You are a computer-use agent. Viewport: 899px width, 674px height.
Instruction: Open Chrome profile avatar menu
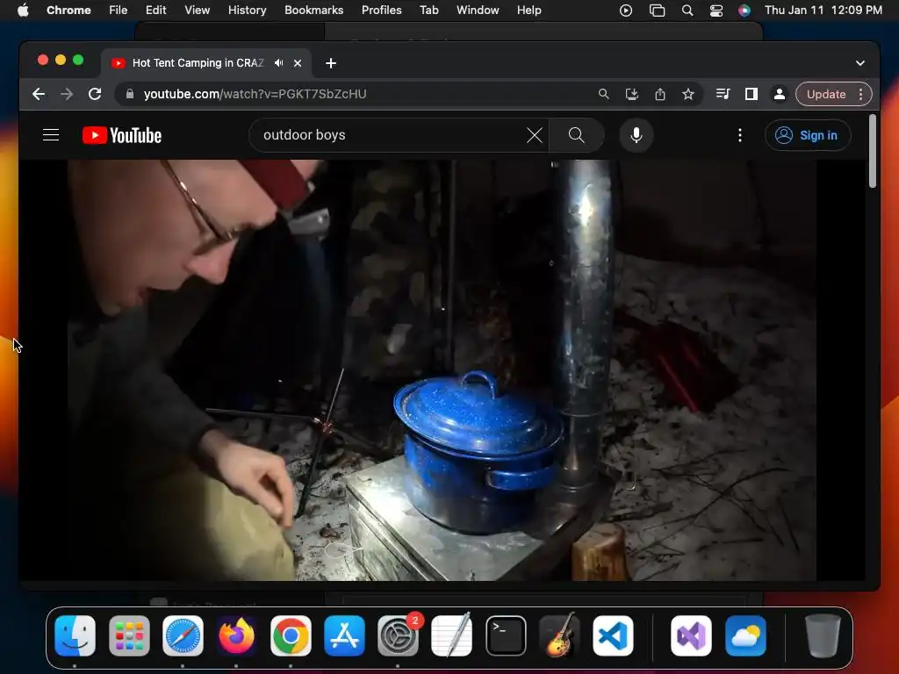pos(780,94)
